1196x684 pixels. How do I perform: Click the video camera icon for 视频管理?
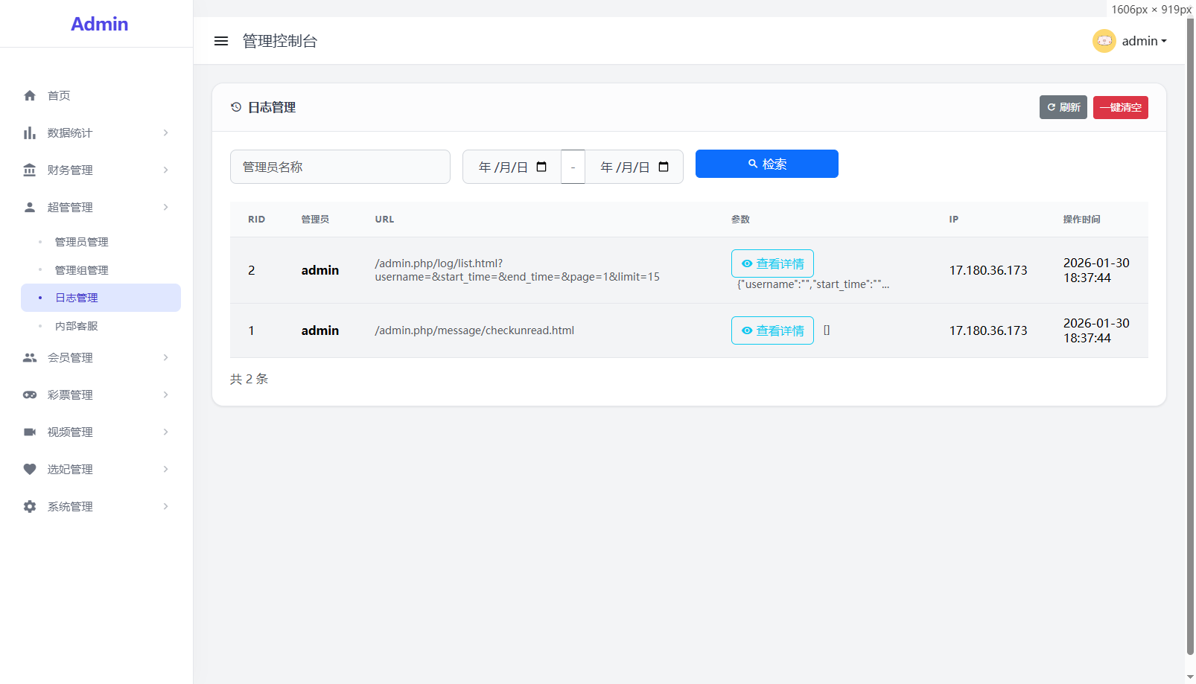(30, 432)
